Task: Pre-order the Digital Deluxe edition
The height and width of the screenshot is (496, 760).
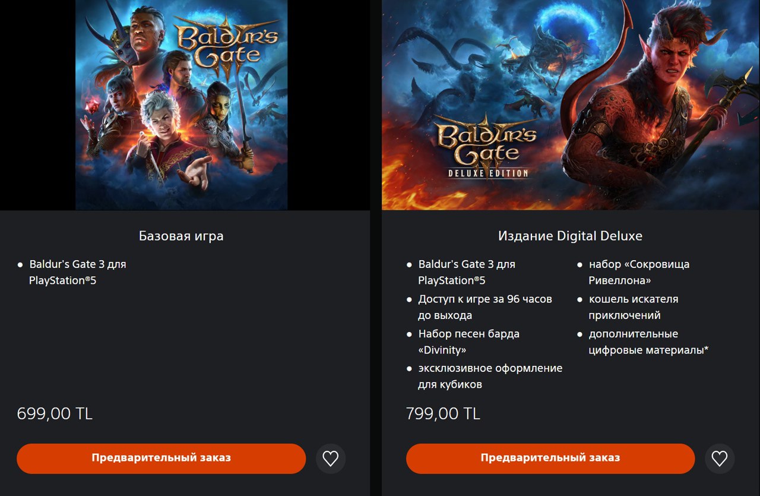Action: [550, 459]
